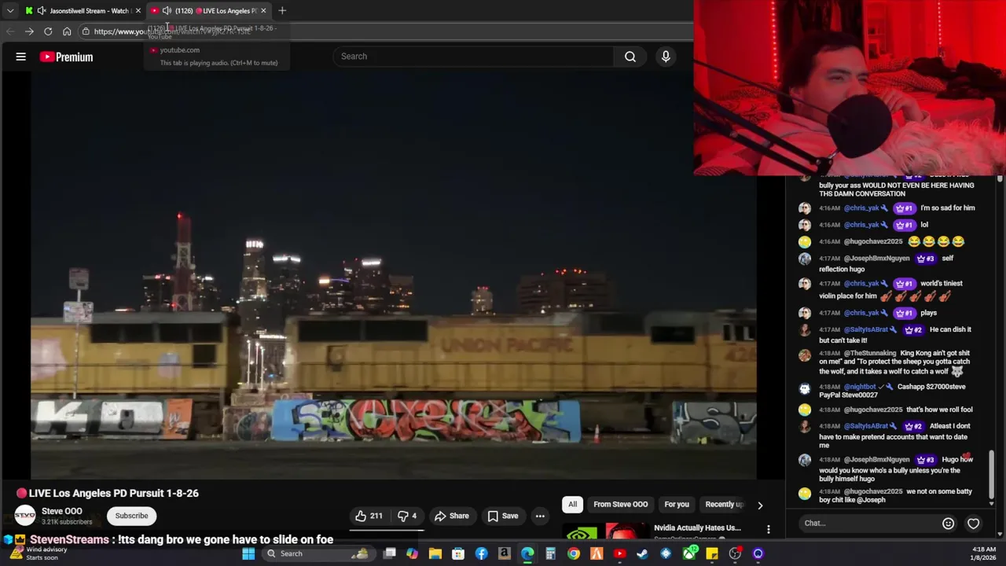The image size is (1006, 566).
Task: Reload the page in browser toolbar
Action: pos(48,31)
